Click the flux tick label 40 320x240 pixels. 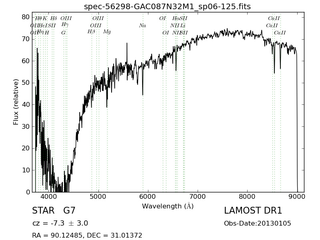coord(26,104)
